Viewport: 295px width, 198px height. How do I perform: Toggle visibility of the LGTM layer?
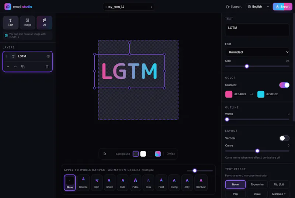click(x=48, y=56)
